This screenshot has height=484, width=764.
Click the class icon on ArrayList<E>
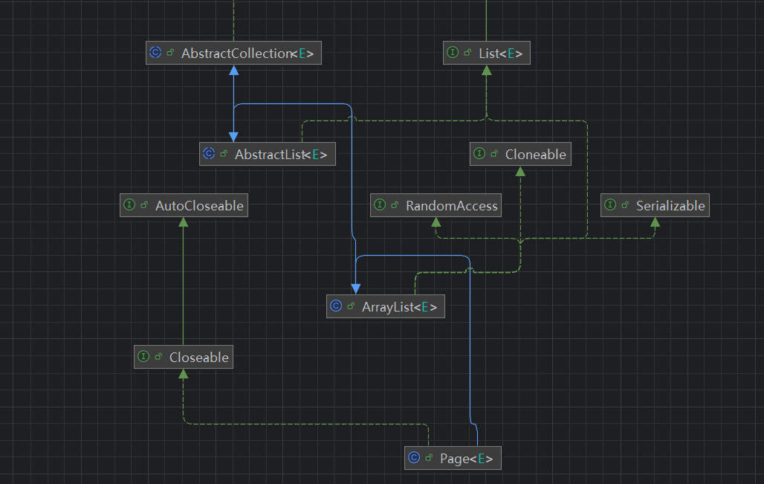point(336,306)
